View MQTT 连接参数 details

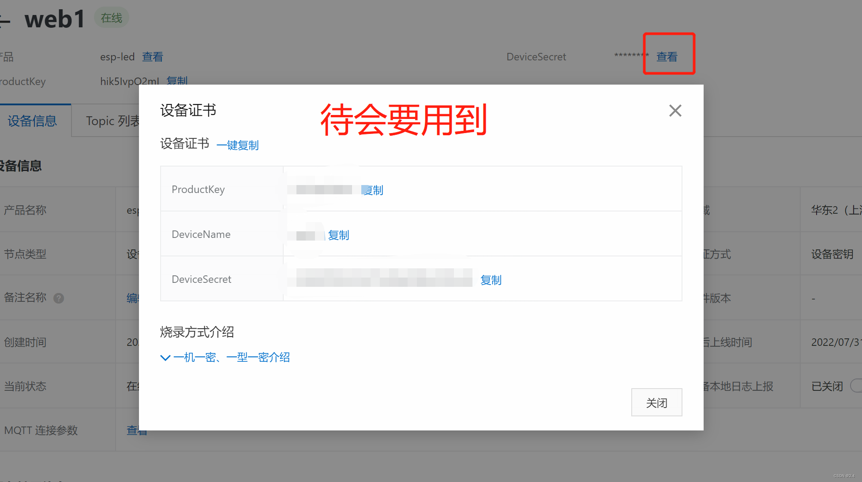click(x=133, y=430)
